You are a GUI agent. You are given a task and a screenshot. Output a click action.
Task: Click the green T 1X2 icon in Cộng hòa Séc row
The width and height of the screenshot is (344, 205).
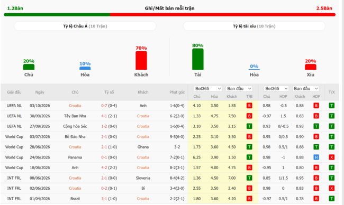click(x=249, y=126)
